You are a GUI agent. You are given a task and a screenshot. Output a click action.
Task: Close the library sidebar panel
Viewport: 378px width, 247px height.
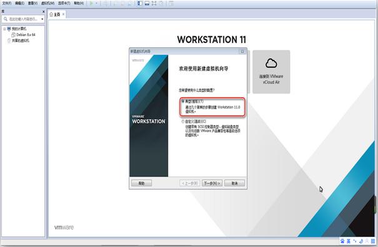tap(43, 12)
